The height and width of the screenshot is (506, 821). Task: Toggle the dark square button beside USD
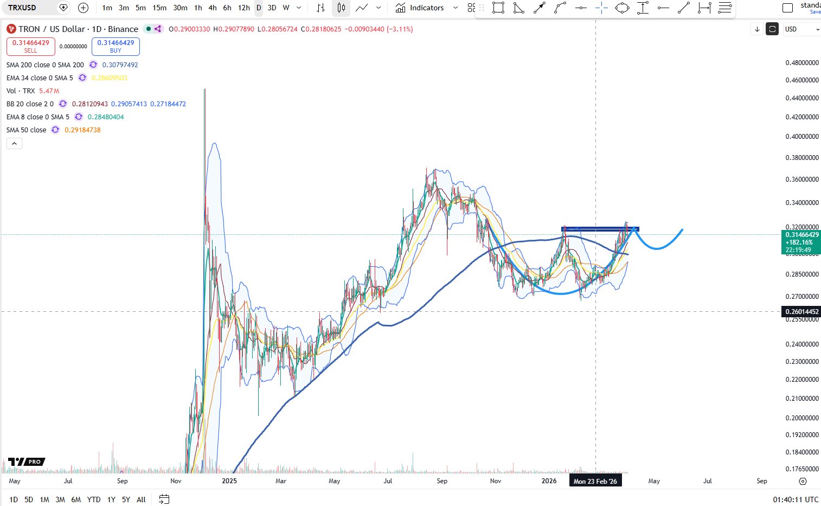(772, 29)
